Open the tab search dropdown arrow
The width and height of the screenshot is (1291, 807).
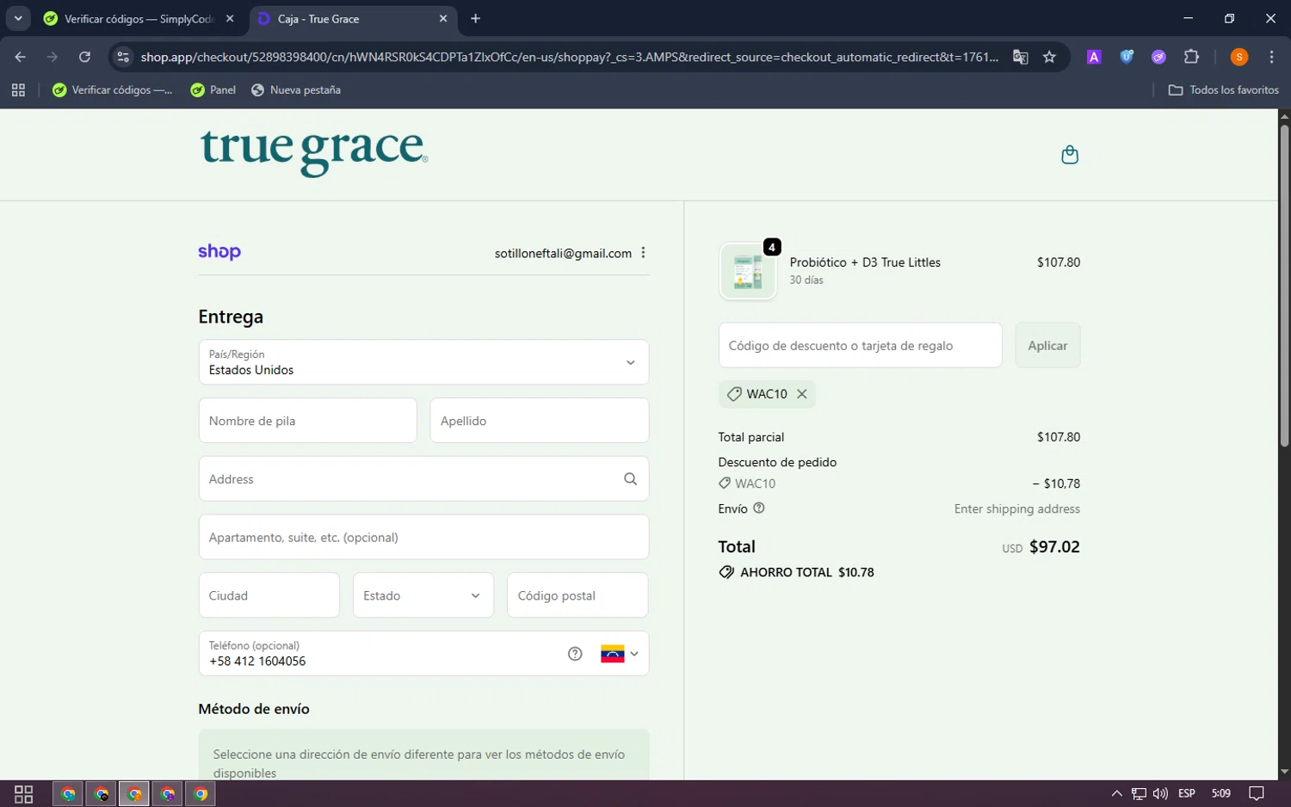pyautogui.click(x=18, y=18)
